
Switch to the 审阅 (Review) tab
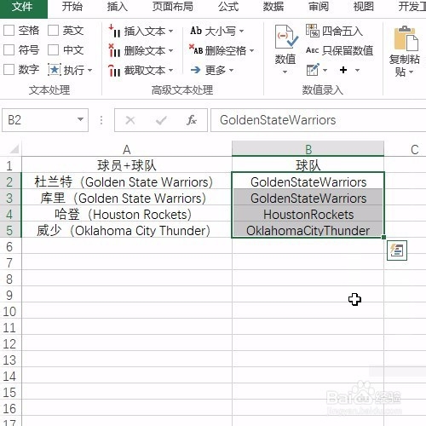point(319,7)
